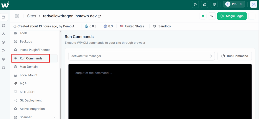Click the circled arrow icon in left rail
This screenshot has width=259, height=119.
3,42
